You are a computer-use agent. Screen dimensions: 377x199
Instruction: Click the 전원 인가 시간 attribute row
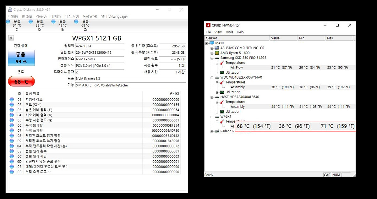pyautogui.click(x=95, y=156)
